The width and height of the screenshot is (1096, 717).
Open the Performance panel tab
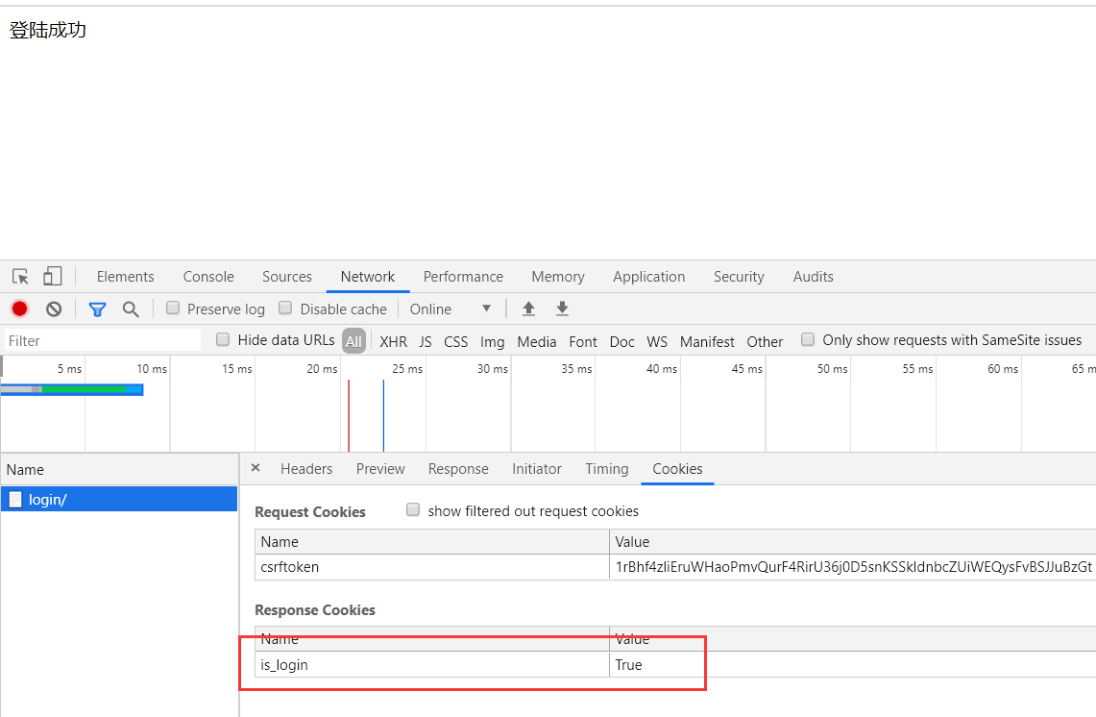(x=463, y=276)
